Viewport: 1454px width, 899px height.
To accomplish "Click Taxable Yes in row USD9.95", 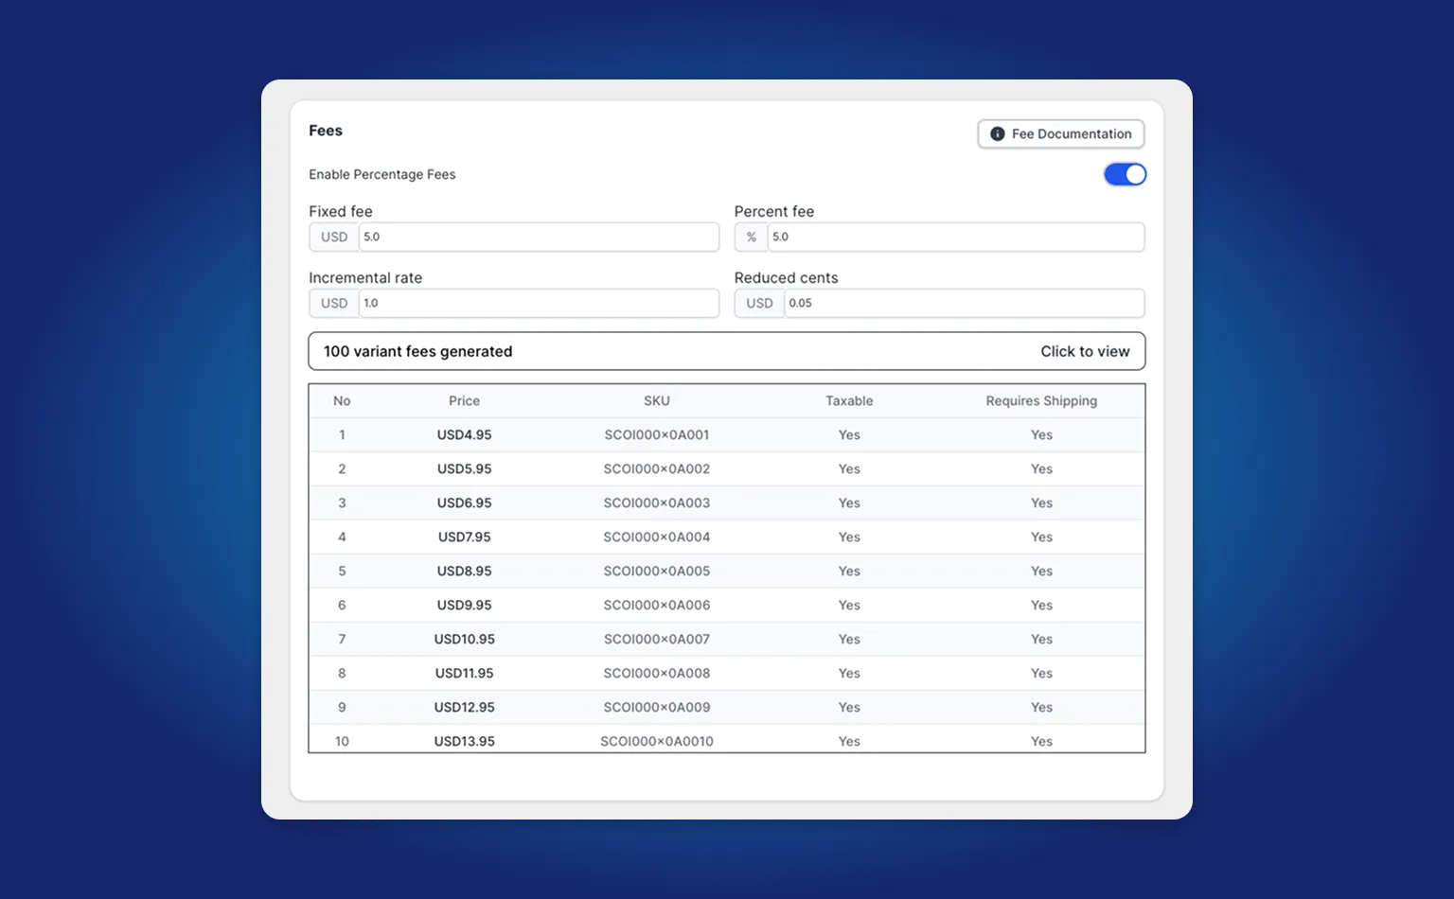I will coord(849,606).
